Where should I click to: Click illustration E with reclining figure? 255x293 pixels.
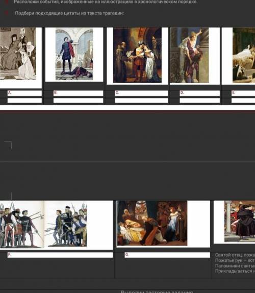pos(244,55)
